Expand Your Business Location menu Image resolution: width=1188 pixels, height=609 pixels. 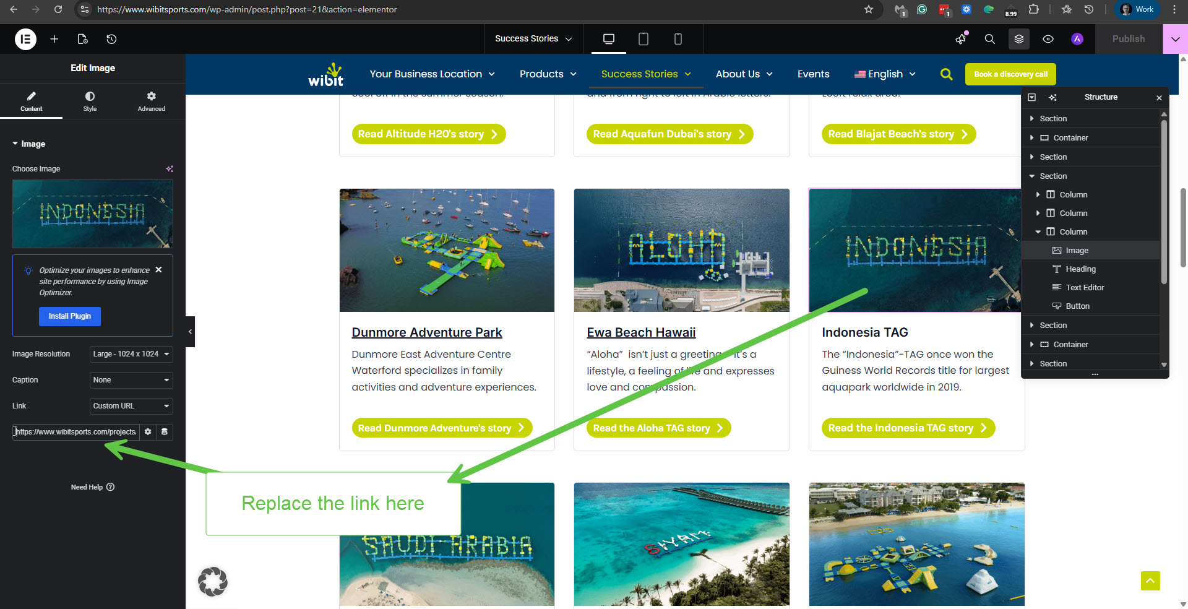432,74
